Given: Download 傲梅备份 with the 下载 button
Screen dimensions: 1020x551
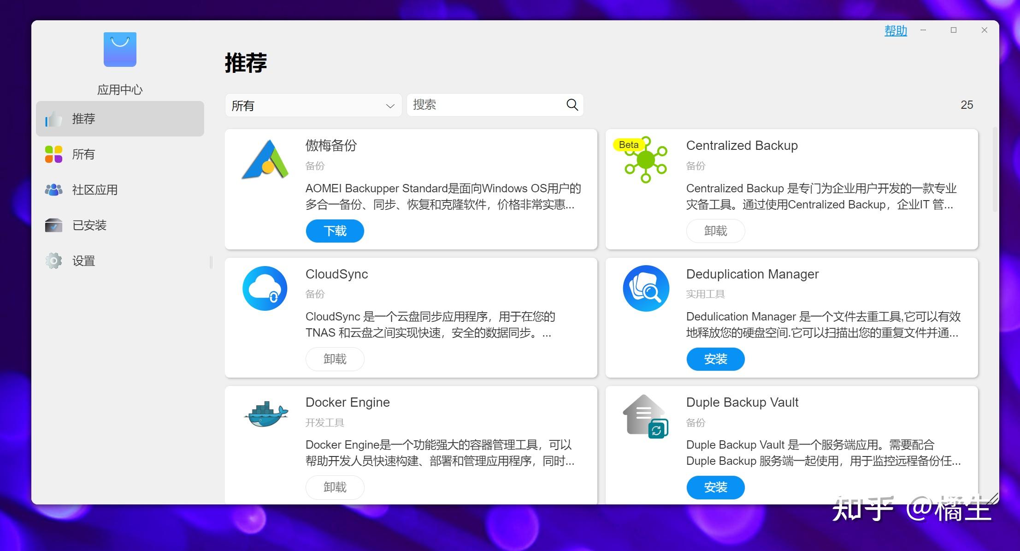Looking at the screenshot, I should [335, 231].
